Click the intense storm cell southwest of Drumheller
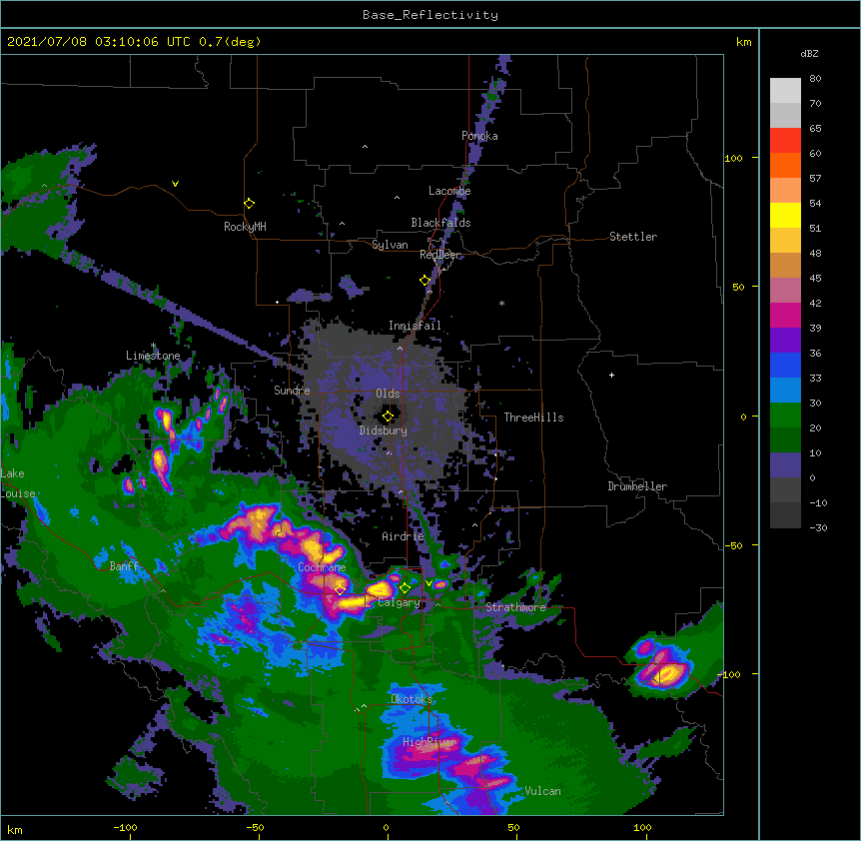 coord(663,668)
